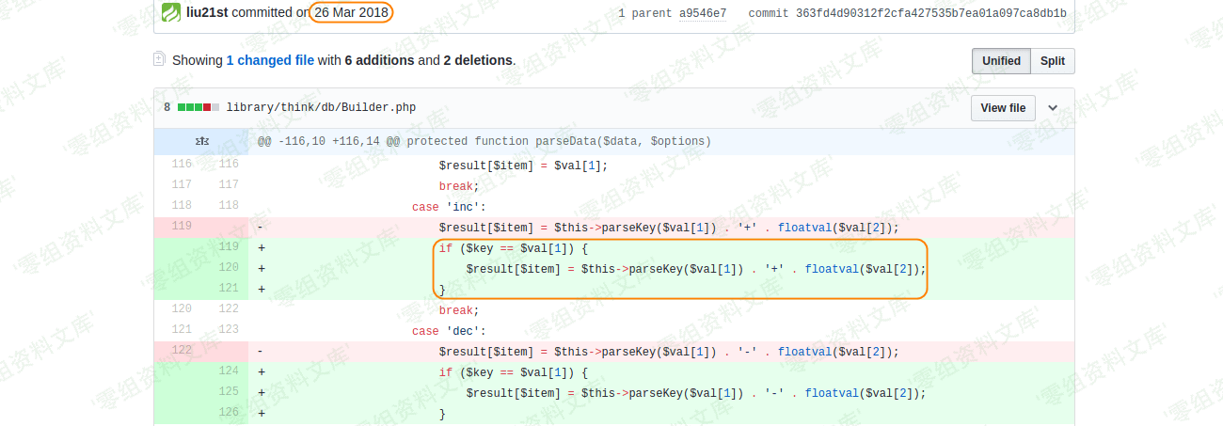Collapse the Builder.php diff with the chevron
1223x426 pixels.
pyautogui.click(x=1053, y=108)
